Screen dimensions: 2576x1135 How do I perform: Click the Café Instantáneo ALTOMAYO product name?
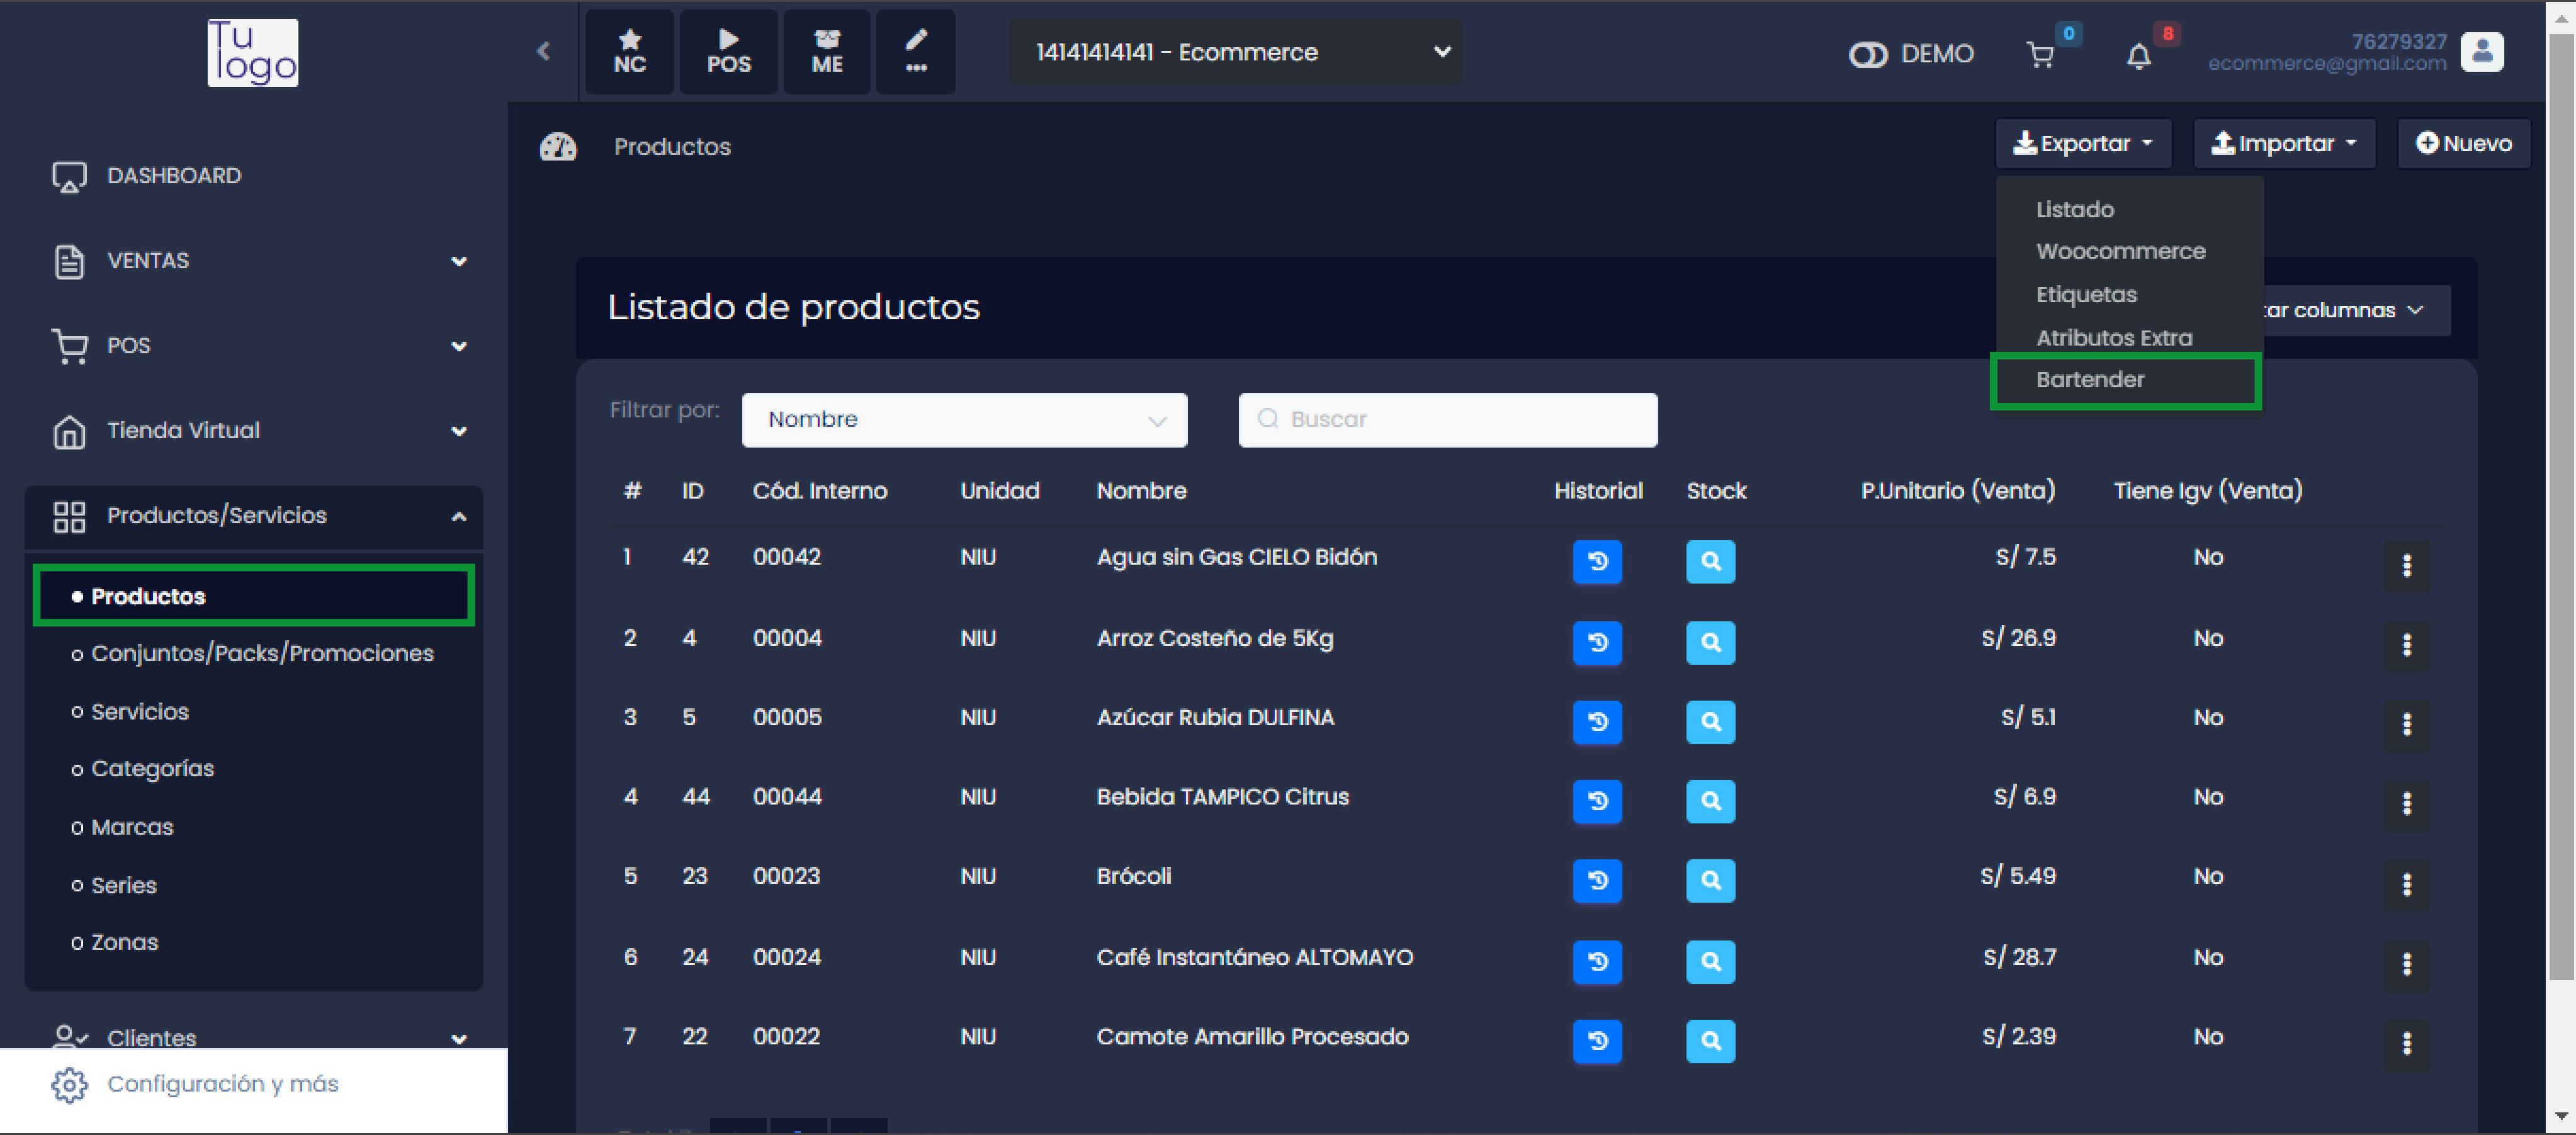[x=1254, y=958]
